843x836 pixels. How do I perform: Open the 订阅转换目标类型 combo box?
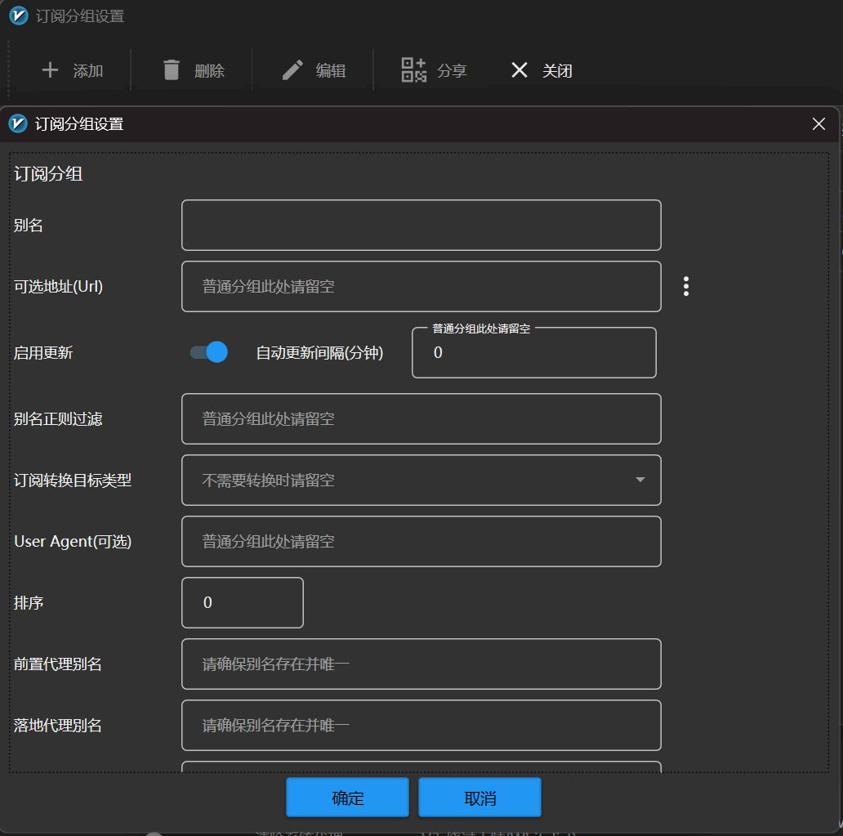408,480
